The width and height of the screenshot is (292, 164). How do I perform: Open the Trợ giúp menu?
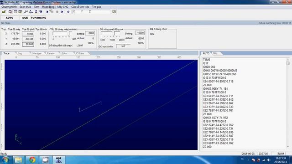(x=96, y=7)
